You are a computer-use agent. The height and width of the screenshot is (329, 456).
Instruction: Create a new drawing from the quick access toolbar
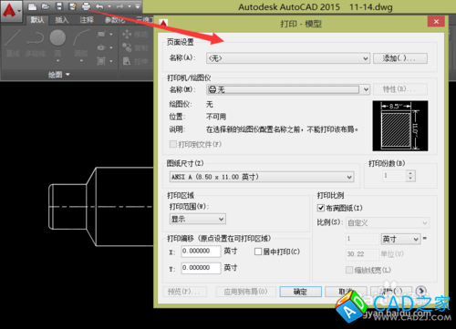coord(32,6)
